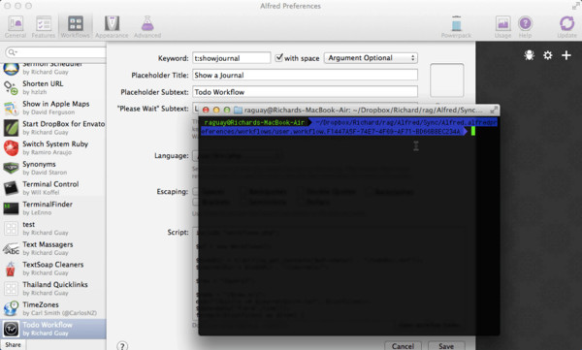This screenshot has height=350, width=582.
Task: Click the Text Massagers abc icon
Action: tap(11, 248)
